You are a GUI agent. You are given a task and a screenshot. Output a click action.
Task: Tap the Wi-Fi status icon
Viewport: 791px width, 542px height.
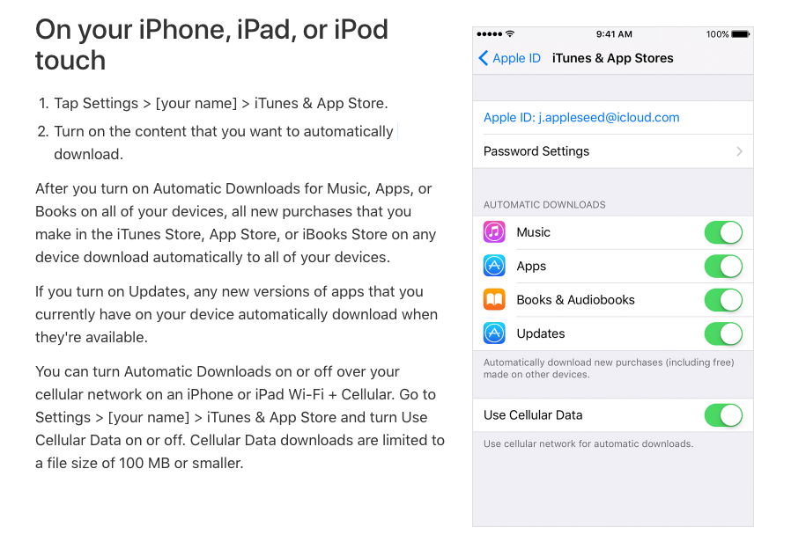pos(510,33)
